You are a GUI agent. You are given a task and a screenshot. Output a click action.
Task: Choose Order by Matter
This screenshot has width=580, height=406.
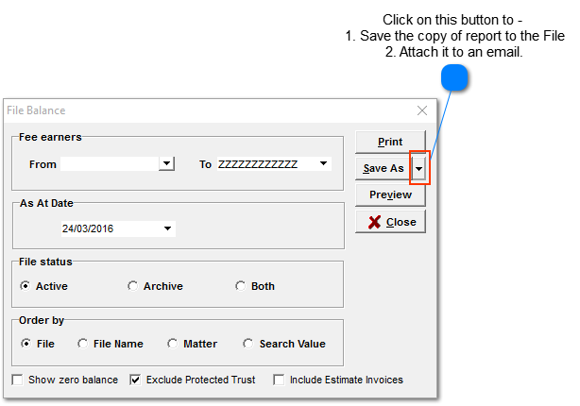pos(172,344)
